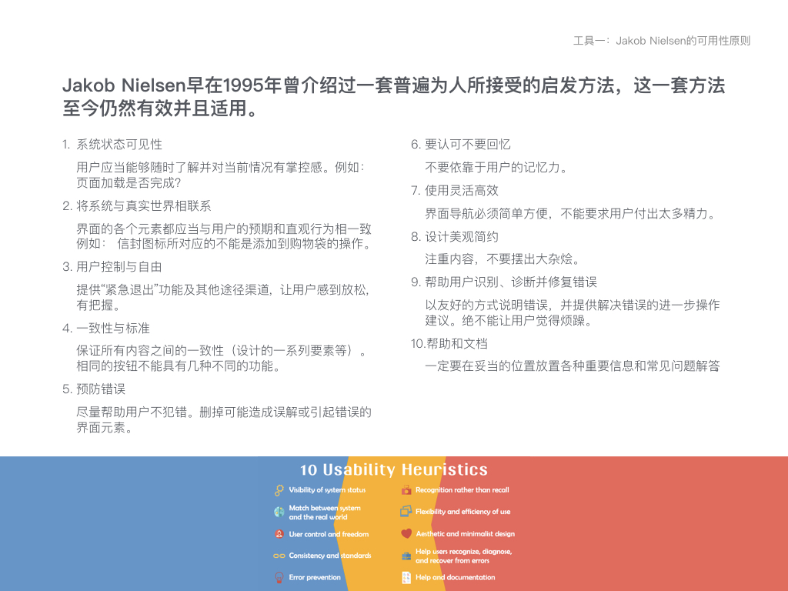Click the User control and freedom icon
The height and width of the screenshot is (591, 788).
pyautogui.click(x=279, y=534)
